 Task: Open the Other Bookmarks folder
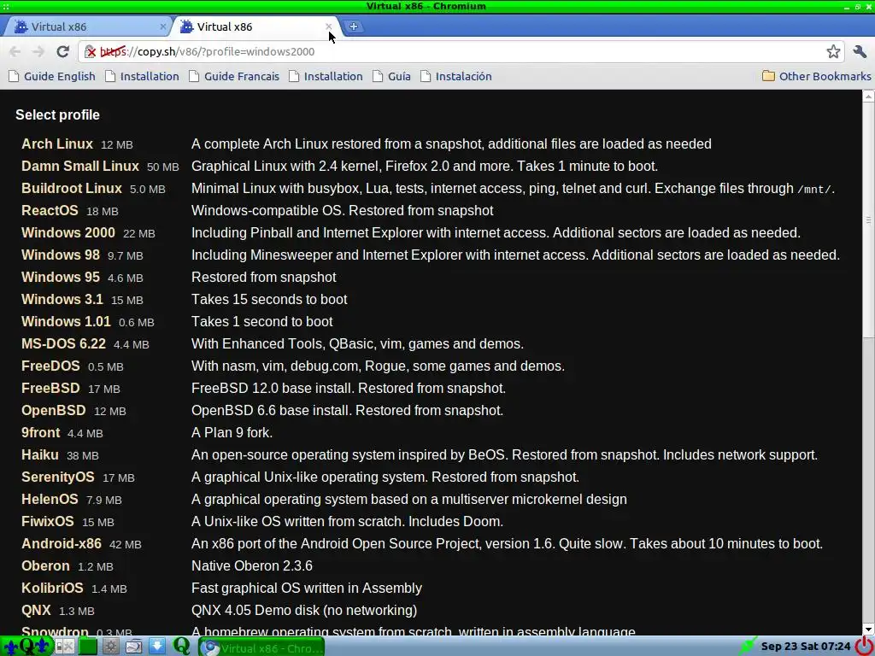816,76
